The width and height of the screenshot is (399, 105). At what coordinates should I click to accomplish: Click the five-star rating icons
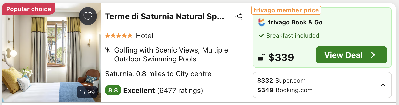click(119, 36)
